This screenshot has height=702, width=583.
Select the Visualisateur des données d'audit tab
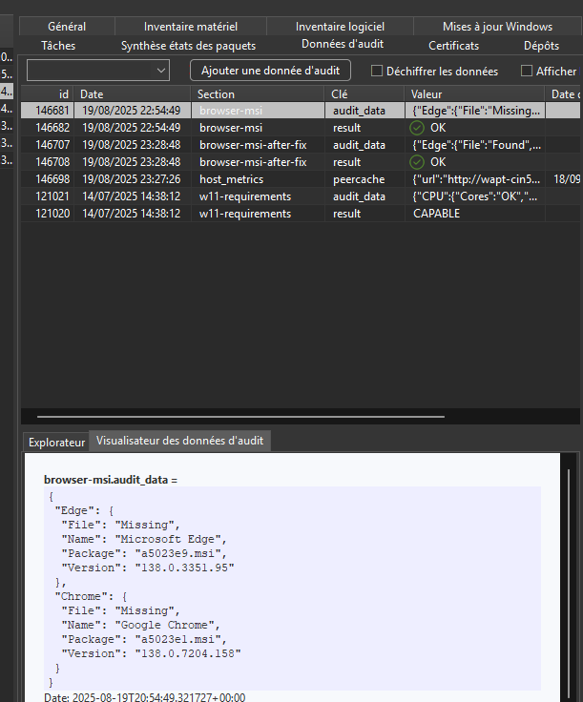click(180, 441)
